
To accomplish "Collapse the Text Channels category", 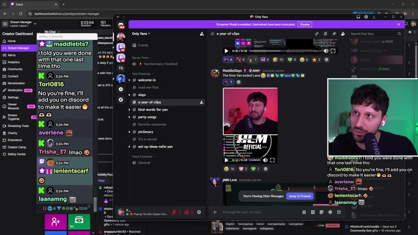I will coord(143,74).
